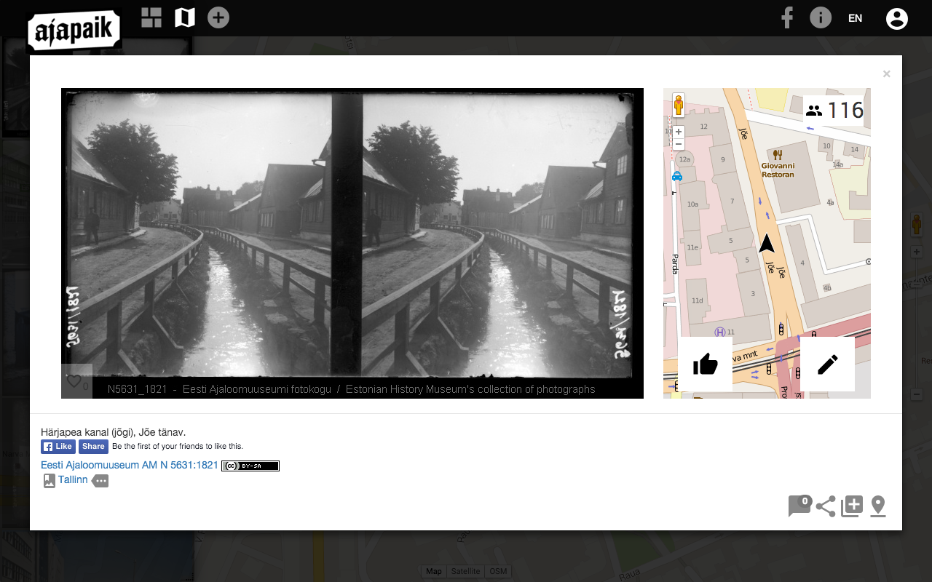The image size is (932, 582).
Task: Click the photo caption Härjapea kanal text
Action: (x=114, y=432)
